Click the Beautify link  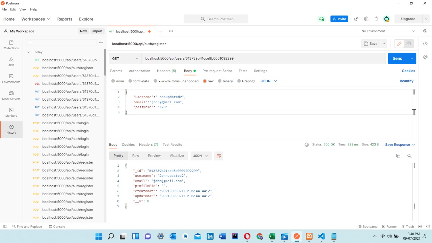click(406, 81)
